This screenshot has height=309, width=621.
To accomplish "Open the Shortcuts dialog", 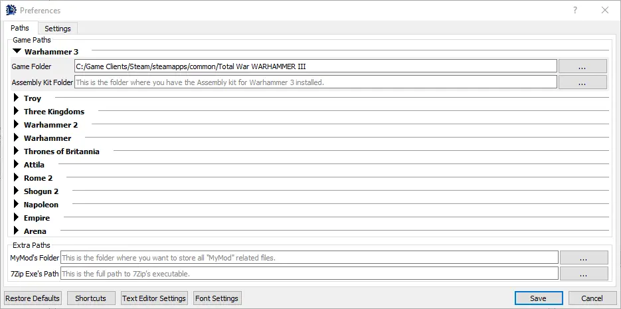I will pyautogui.click(x=91, y=298).
